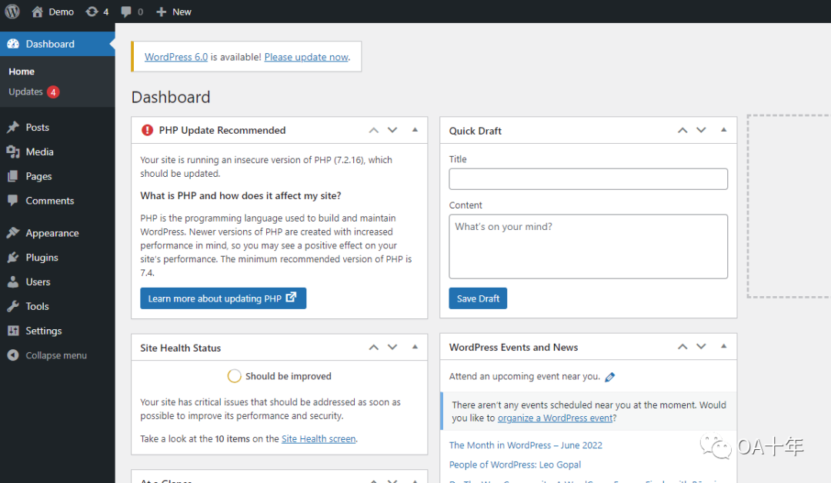The height and width of the screenshot is (483, 831).
Task: Open Plugins via its plug icon
Action: click(x=13, y=258)
